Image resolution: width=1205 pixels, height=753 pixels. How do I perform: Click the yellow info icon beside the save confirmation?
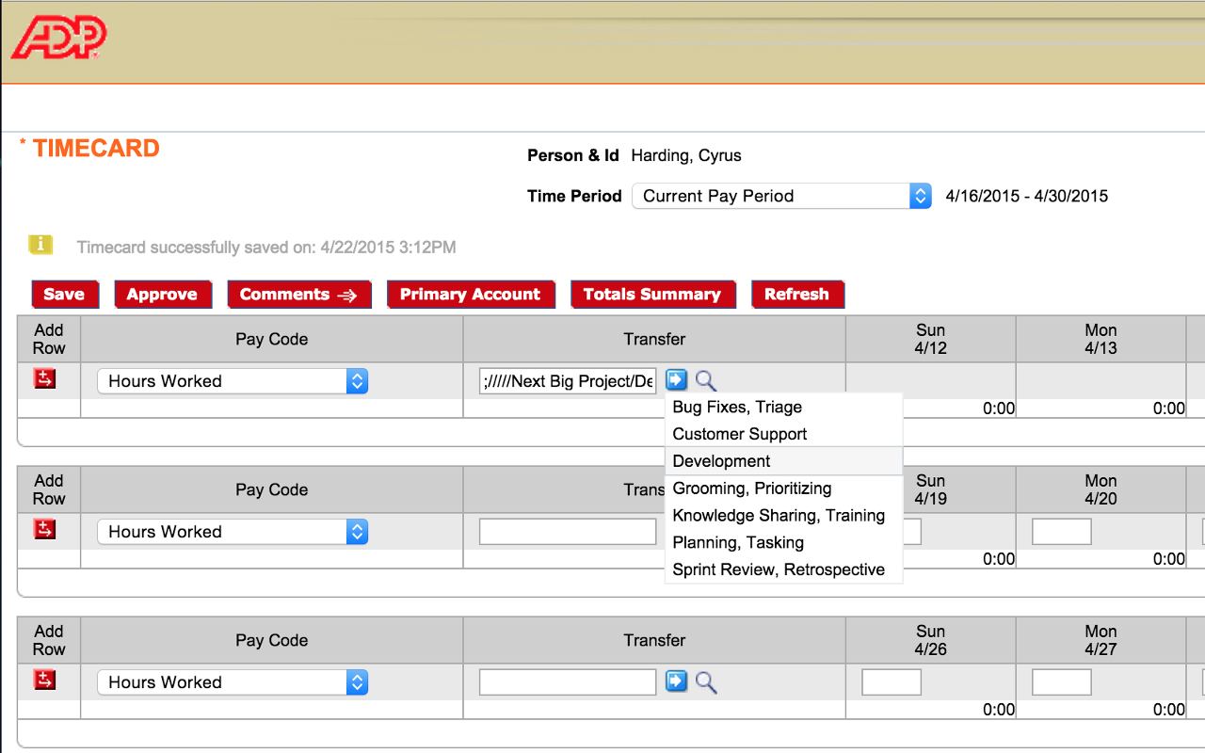point(40,244)
